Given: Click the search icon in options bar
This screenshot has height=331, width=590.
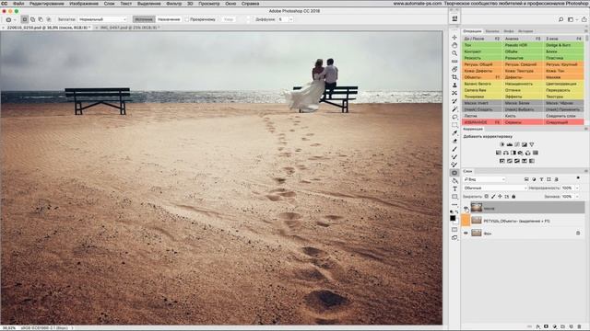Looking at the screenshot, I should coord(560,19).
